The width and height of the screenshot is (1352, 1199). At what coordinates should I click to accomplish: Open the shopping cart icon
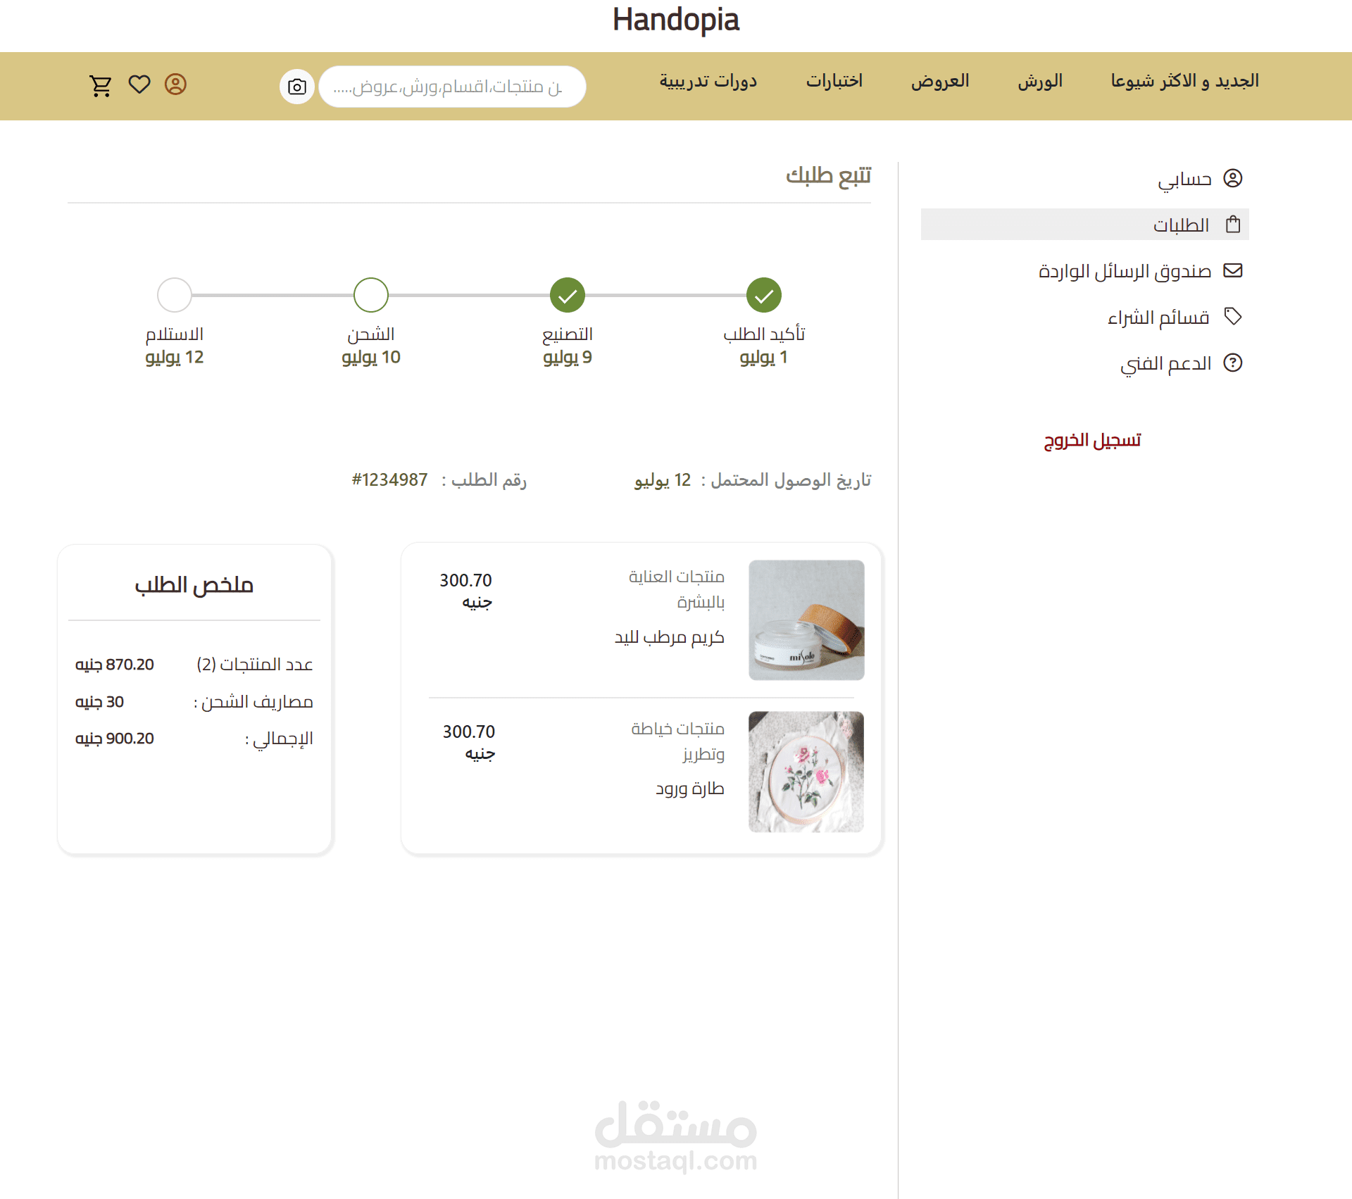[x=101, y=86]
